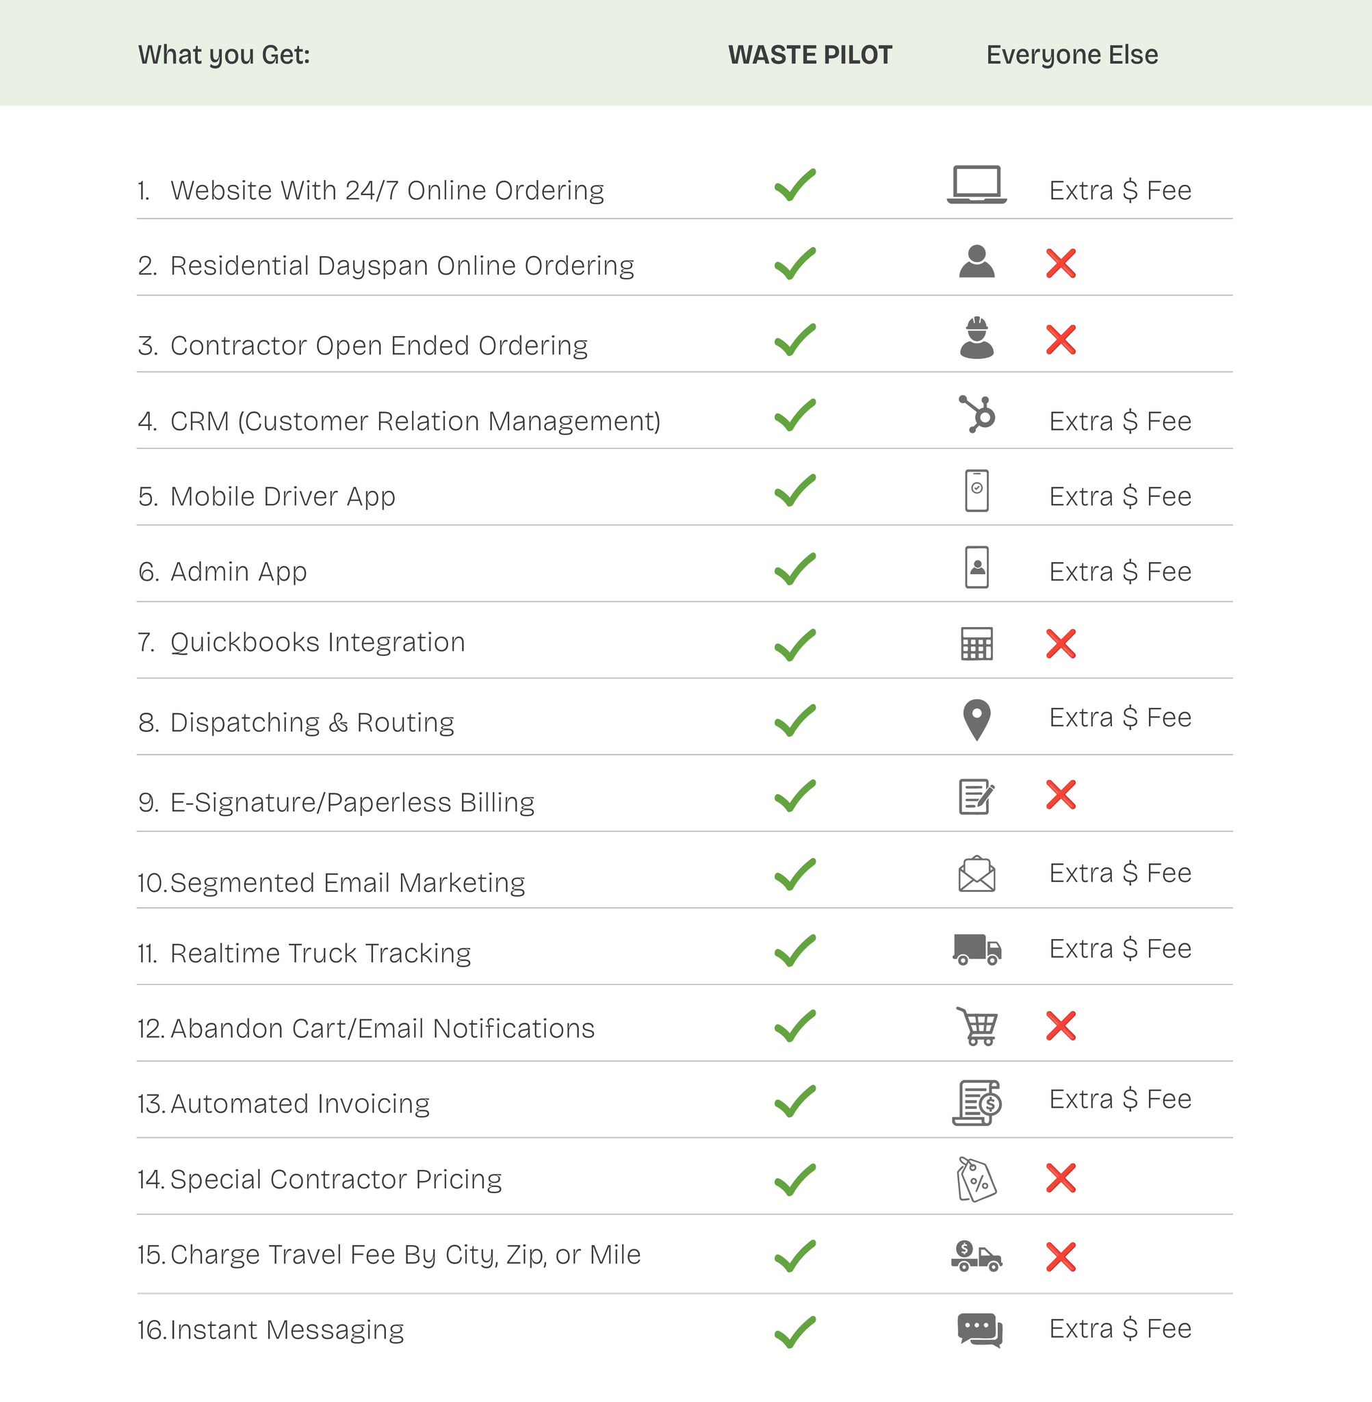
Task: Click the green check for Mobile Driver App
Action: pyautogui.click(x=795, y=491)
